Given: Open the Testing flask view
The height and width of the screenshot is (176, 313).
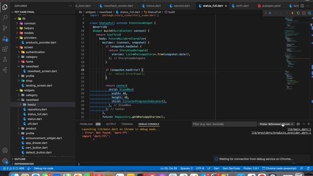Looking at the screenshot, I should point(5,59).
